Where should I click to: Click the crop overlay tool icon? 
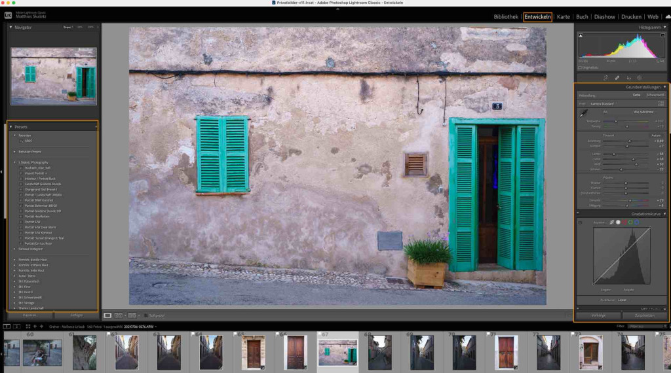pos(605,78)
